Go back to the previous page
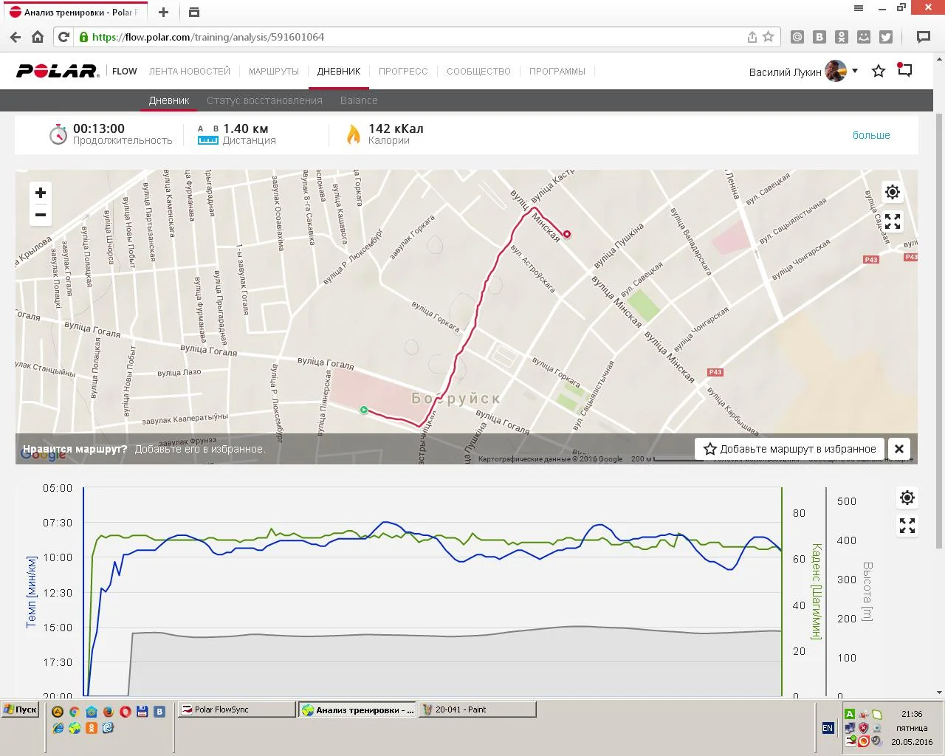The image size is (945, 756). [x=15, y=37]
